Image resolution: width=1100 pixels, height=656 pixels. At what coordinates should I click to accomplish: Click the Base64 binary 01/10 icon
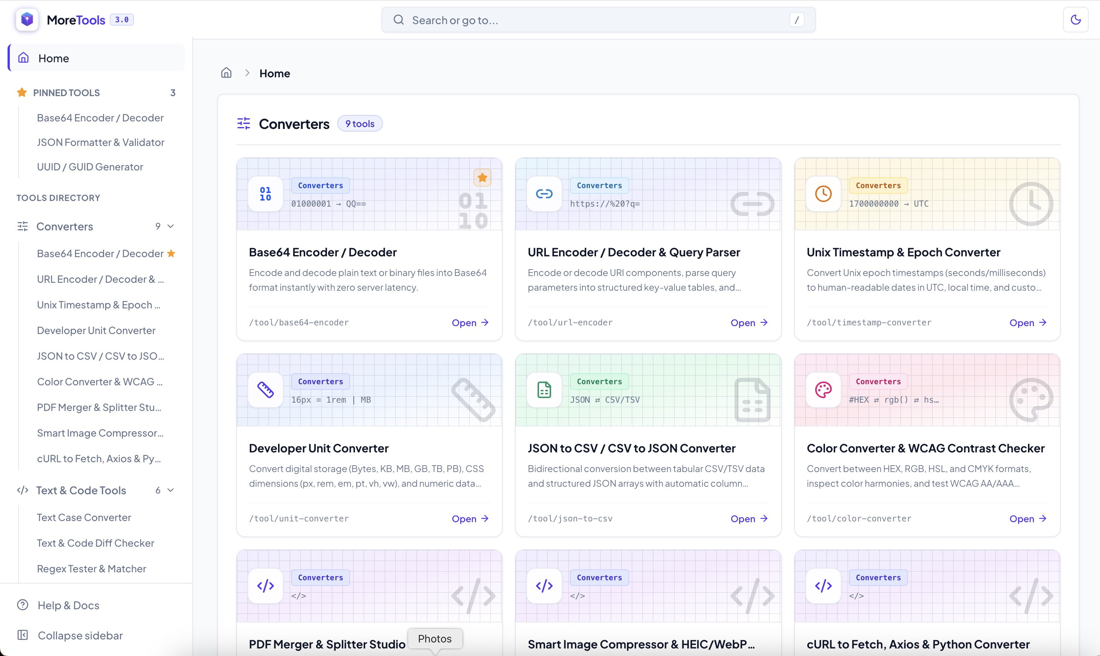click(x=265, y=194)
